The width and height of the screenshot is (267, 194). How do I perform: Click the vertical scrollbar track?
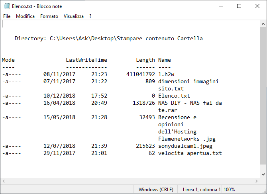click(263, 100)
